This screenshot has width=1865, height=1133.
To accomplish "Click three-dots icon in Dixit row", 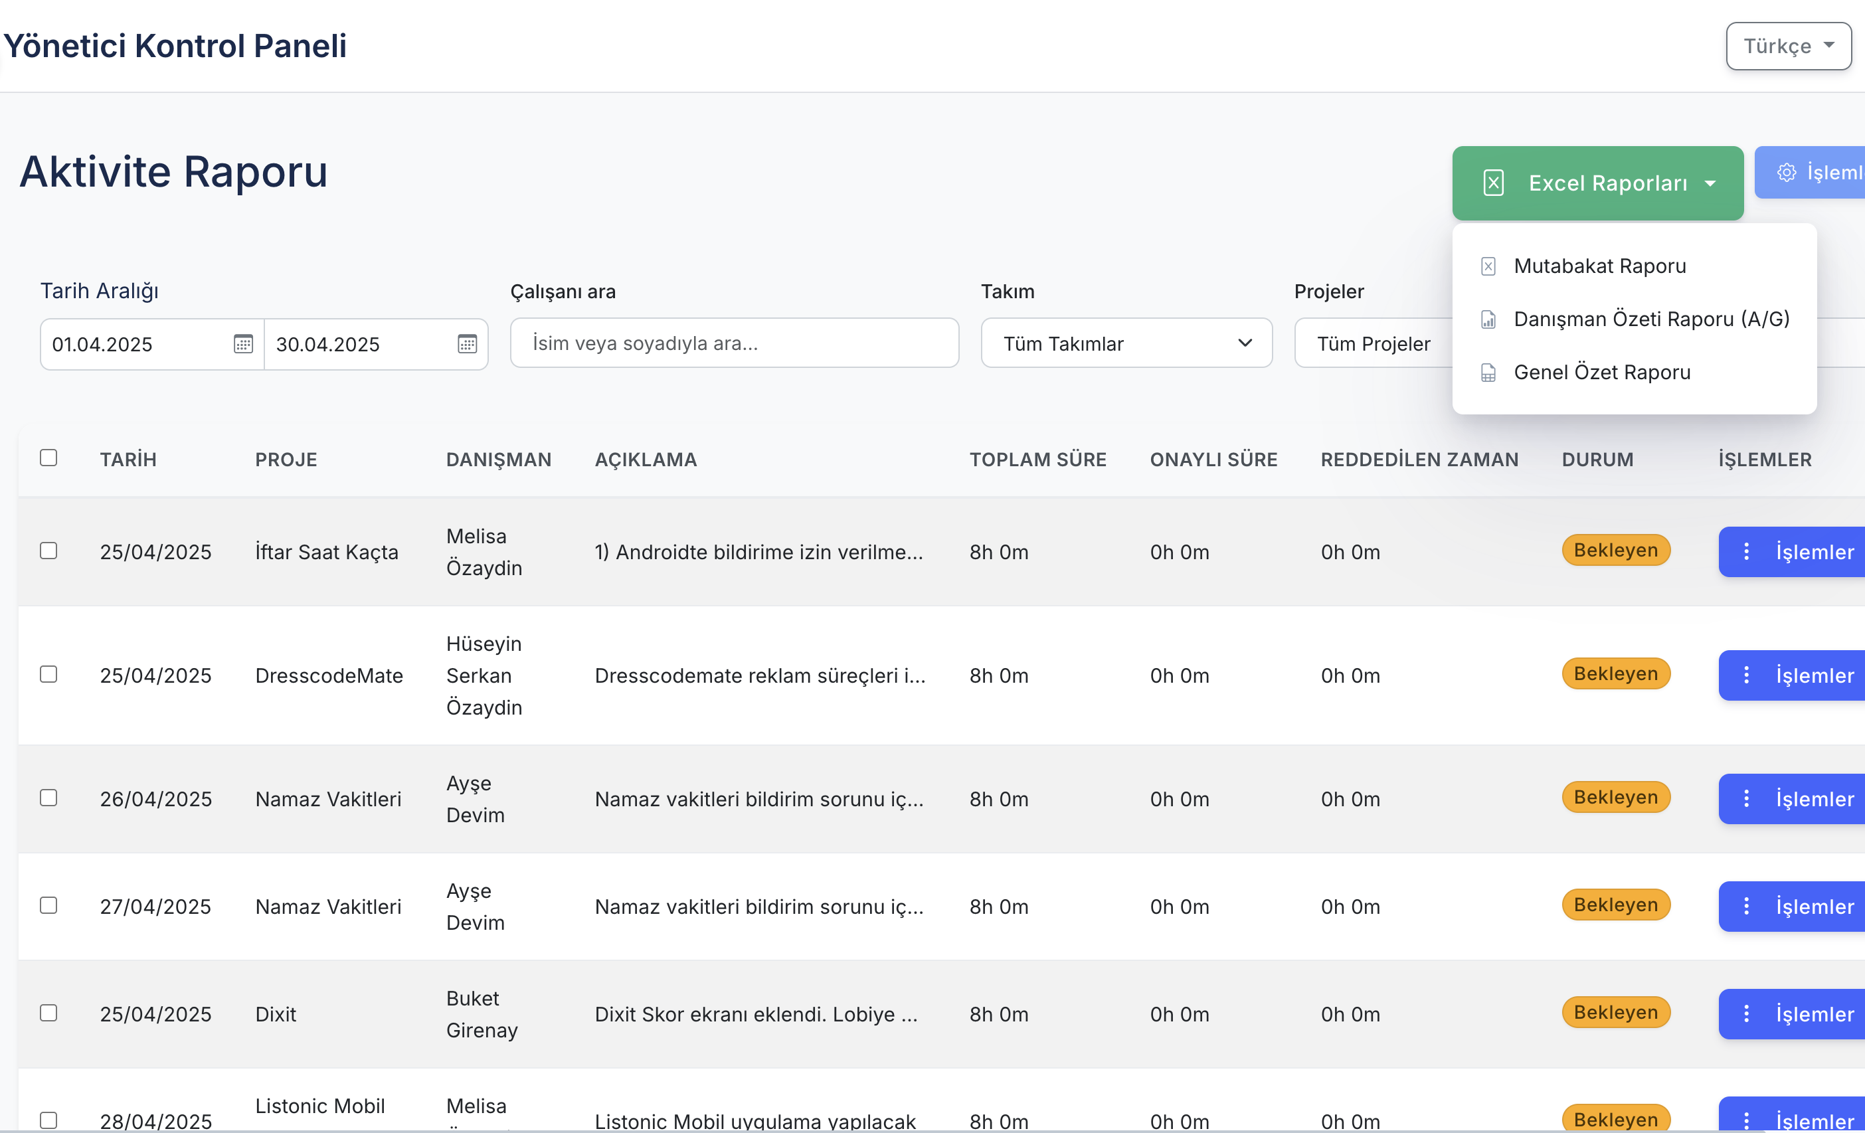I will coord(1746,1013).
